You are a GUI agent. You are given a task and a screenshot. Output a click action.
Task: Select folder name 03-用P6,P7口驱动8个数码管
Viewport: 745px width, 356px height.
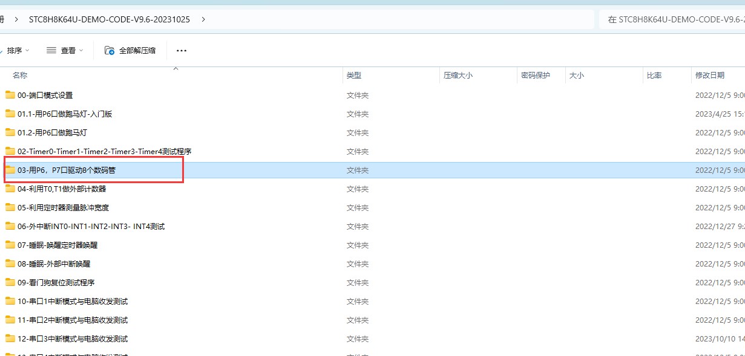pyautogui.click(x=67, y=170)
